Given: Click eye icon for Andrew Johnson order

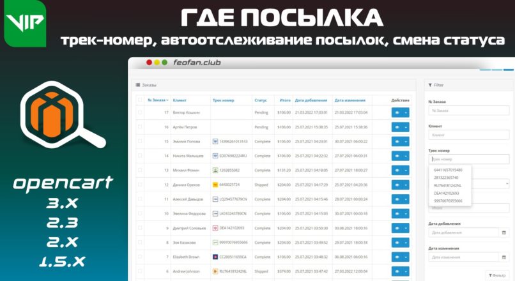Looking at the screenshot, I should [x=397, y=271].
